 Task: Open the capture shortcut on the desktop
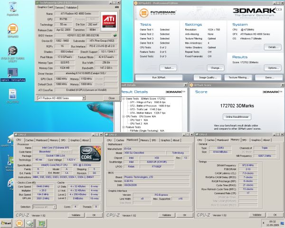pos(12,72)
